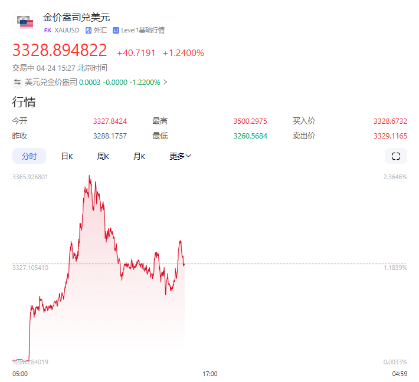This screenshot has height=382, width=419.
Task: Click the 外汇 category icon
Action: click(89, 31)
